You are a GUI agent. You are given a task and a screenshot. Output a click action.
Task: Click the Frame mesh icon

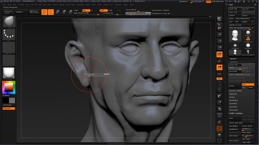pos(219,89)
